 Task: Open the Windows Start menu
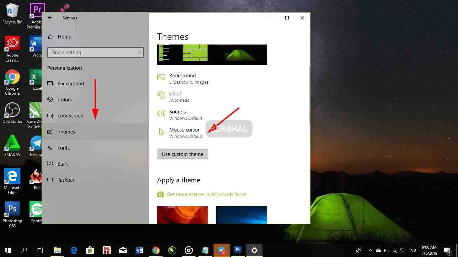(8, 250)
